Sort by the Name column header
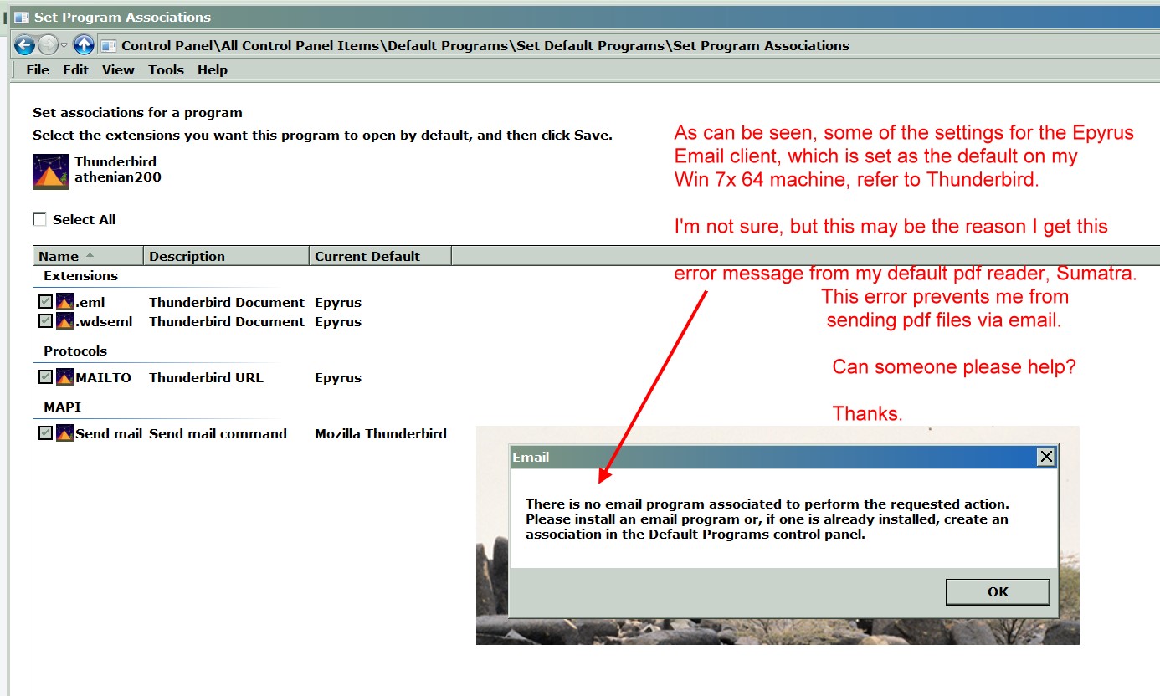The image size is (1160, 696). [x=88, y=256]
